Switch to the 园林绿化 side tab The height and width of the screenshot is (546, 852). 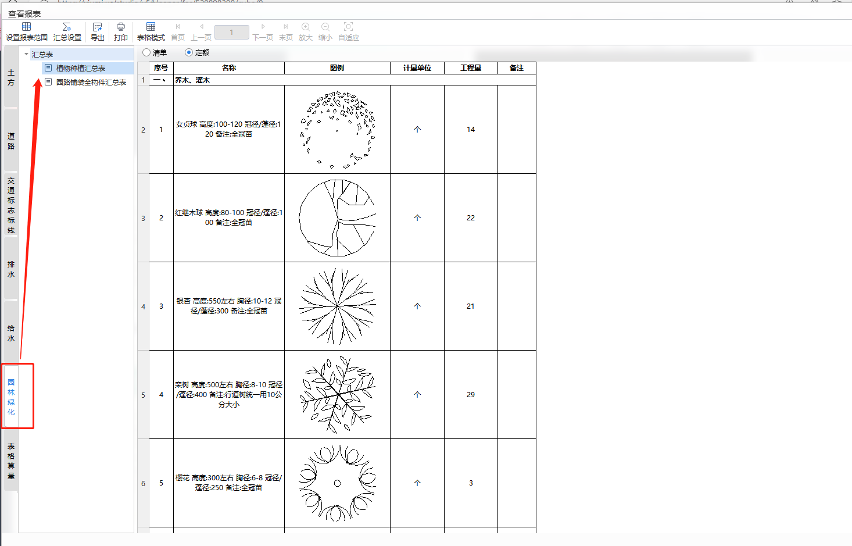[11, 397]
